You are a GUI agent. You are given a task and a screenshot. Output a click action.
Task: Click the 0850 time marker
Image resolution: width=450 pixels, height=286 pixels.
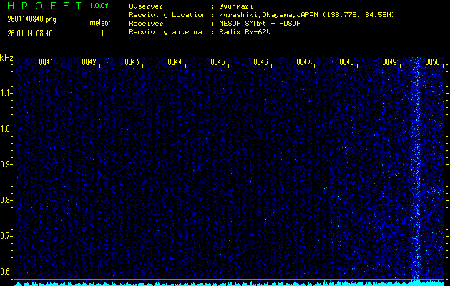click(432, 62)
